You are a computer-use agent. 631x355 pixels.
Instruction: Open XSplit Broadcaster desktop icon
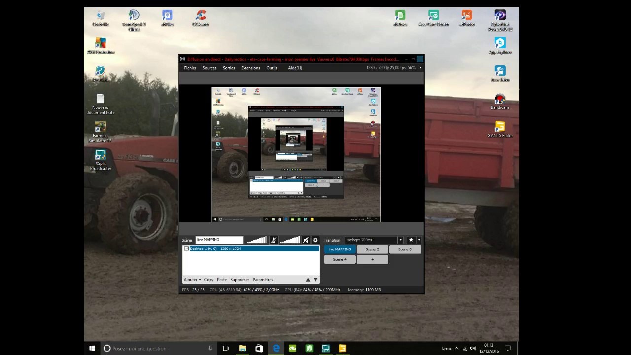click(101, 160)
